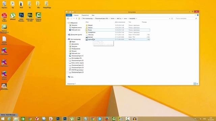
Task: Open the Файл ribbon tab
Action: tap(69, 15)
